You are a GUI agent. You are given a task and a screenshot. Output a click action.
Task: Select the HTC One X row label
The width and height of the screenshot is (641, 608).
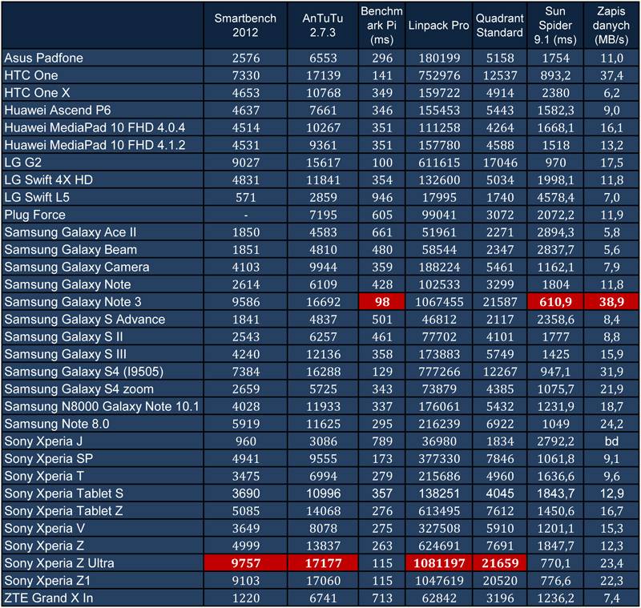(x=37, y=93)
